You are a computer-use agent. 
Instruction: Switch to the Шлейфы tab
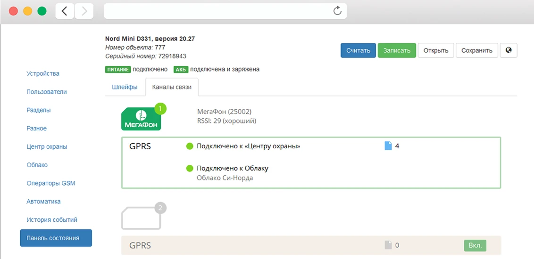[x=125, y=87]
